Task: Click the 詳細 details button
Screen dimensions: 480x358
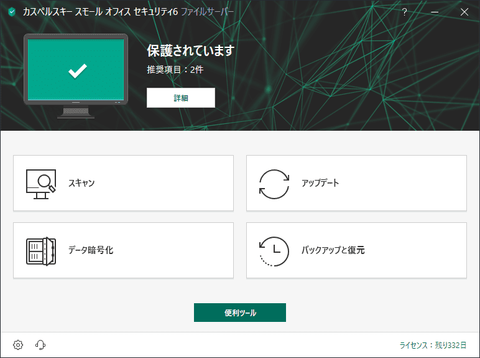Action: 180,98
